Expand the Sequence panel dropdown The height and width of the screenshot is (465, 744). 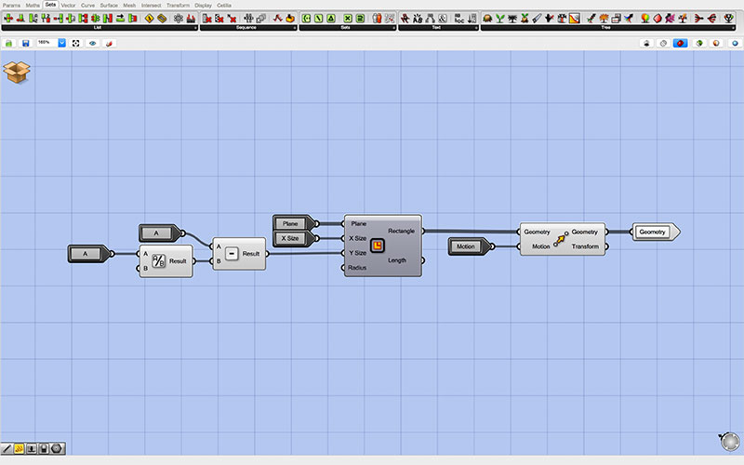tap(295, 28)
